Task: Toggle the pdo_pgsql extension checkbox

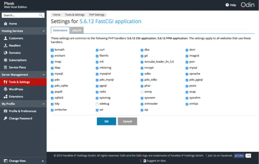Action: click(x=187, y=80)
